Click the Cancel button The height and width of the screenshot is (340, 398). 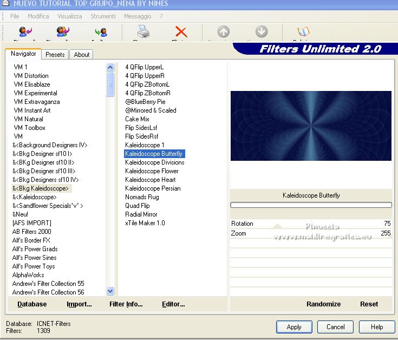[x=335, y=327]
